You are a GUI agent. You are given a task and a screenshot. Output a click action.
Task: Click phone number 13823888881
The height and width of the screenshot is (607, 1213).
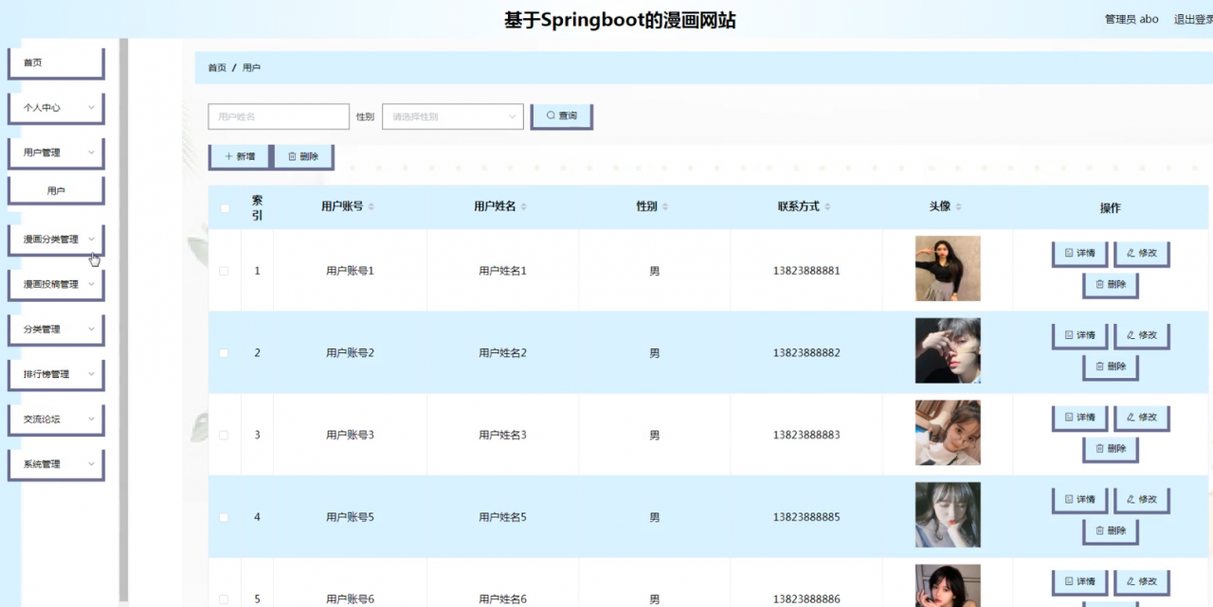point(806,271)
